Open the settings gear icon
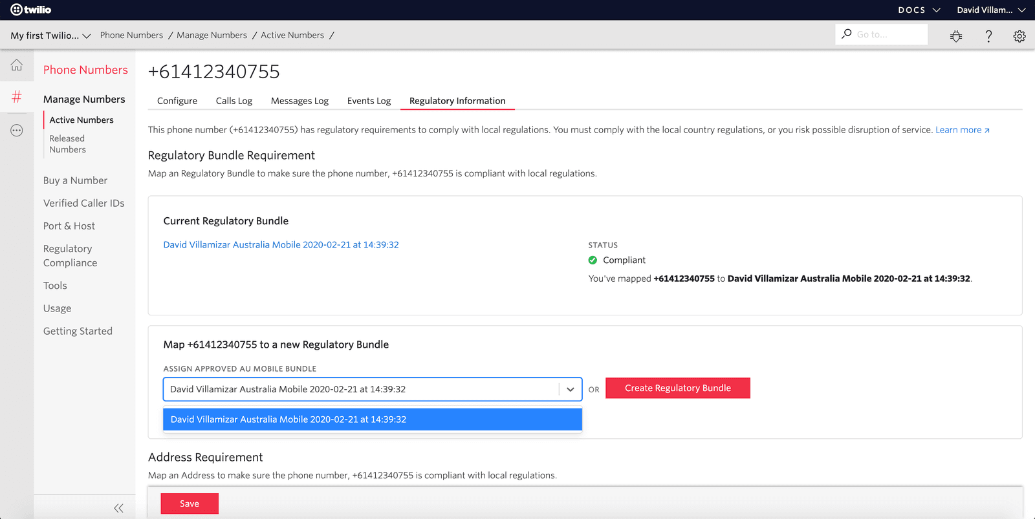This screenshot has width=1035, height=519. [x=1019, y=36]
